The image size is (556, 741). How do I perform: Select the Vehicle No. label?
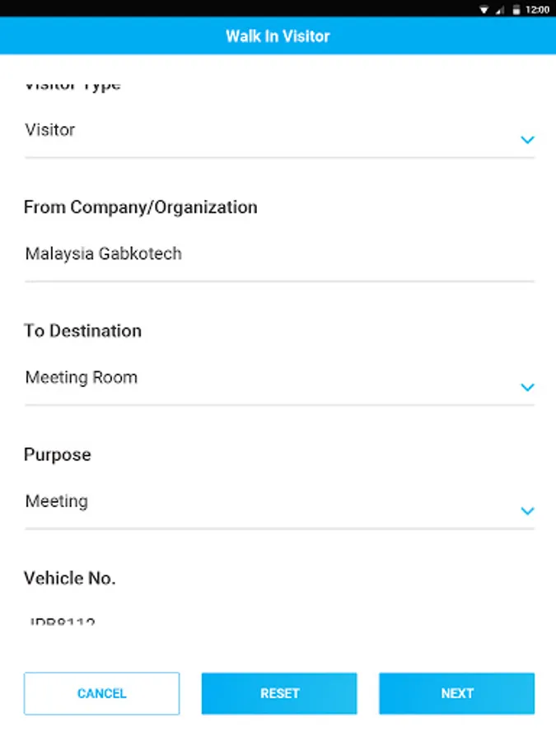tap(69, 579)
